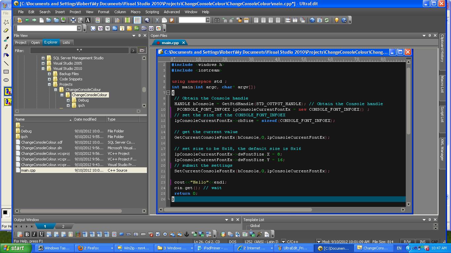
Task: Switch to the Lists tab in File View
Action: pyautogui.click(x=66, y=42)
